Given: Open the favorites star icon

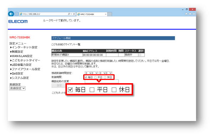Looking at the screenshot, I should point(190,14).
